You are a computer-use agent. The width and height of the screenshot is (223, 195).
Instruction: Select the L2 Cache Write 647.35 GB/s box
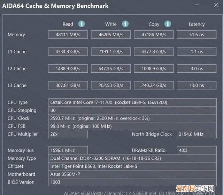coord(111,68)
